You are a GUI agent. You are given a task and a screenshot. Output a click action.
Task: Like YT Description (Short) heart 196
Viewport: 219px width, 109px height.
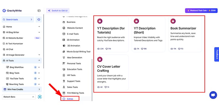[x=142, y=49]
